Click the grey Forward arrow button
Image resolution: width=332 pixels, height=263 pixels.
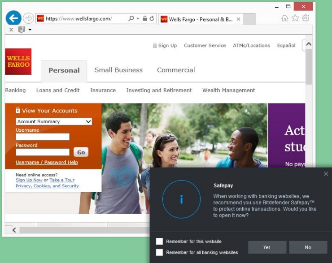[28, 18]
